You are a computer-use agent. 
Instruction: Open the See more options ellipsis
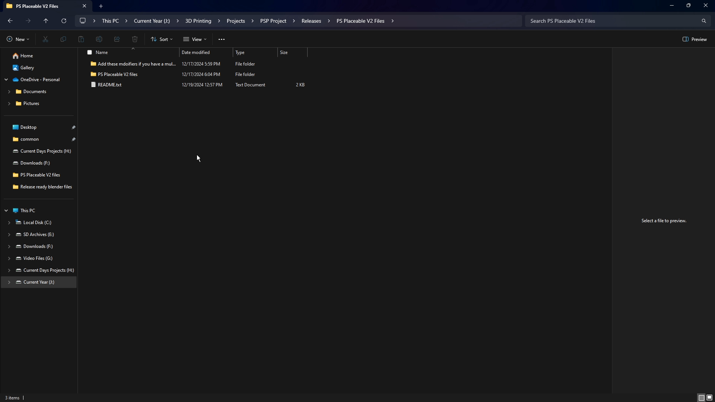click(221, 39)
